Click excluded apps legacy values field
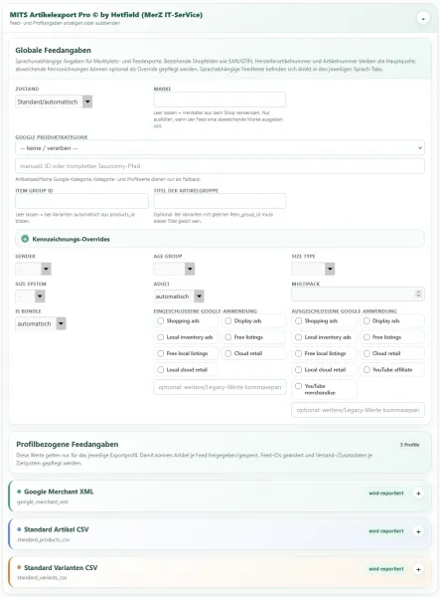The height and width of the screenshot is (597, 440). click(x=358, y=410)
